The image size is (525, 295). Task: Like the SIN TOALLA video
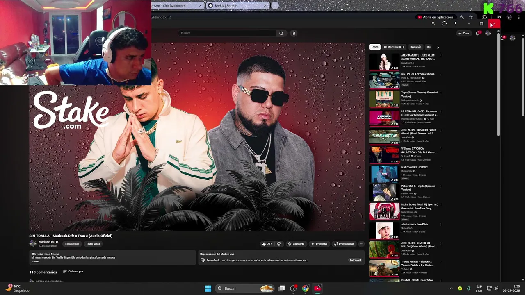tap(267, 244)
